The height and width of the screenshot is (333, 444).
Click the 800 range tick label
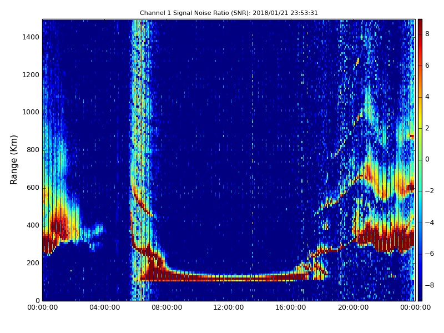coord(33,150)
